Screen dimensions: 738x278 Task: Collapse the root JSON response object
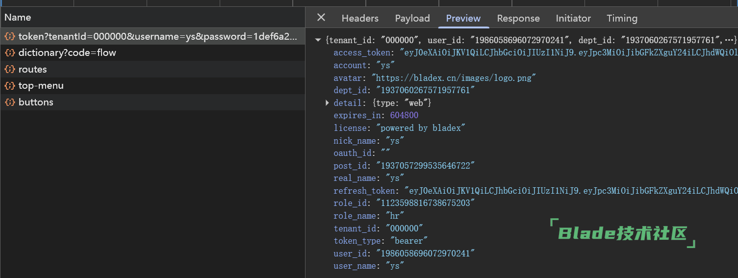click(318, 40)
